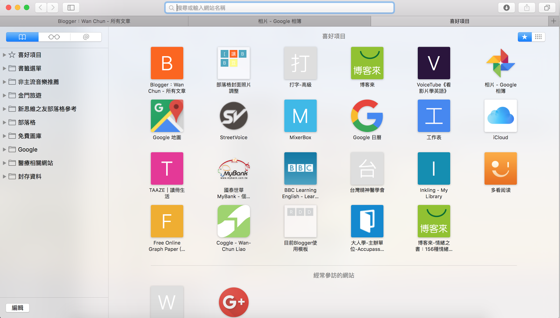
Task: Select the 喜好項目 tab
Action: tap(460, 21)
